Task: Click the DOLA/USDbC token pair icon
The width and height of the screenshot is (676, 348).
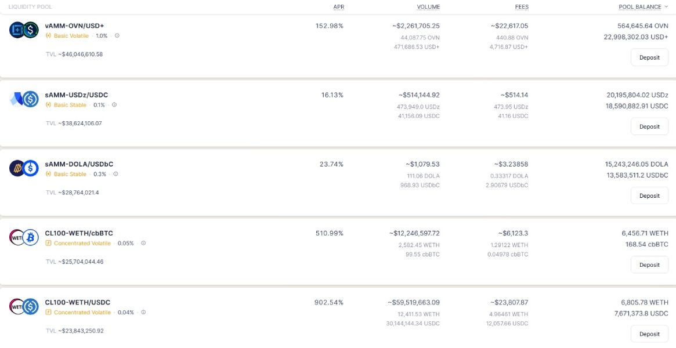Action: 24,168
